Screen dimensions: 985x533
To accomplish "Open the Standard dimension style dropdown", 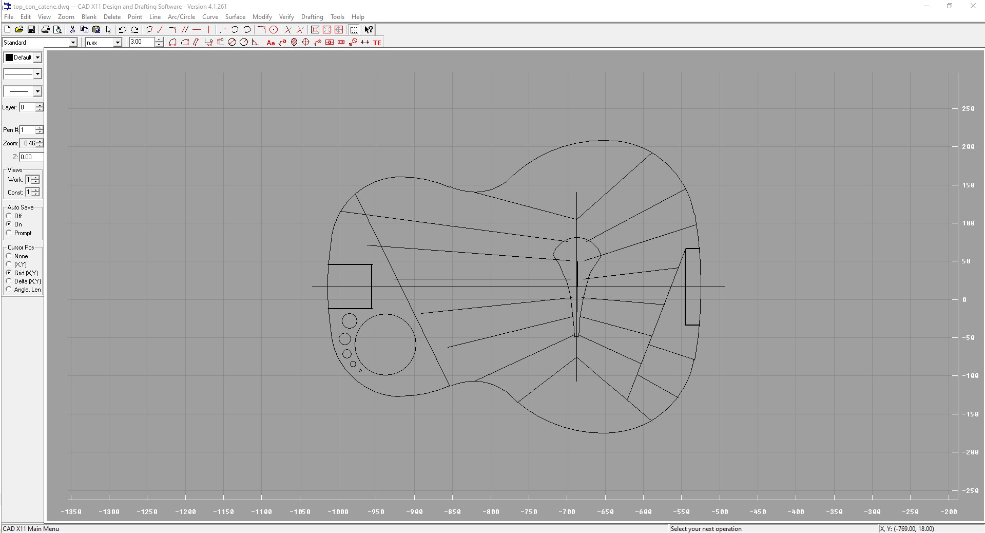I will (x=73, y=43).
